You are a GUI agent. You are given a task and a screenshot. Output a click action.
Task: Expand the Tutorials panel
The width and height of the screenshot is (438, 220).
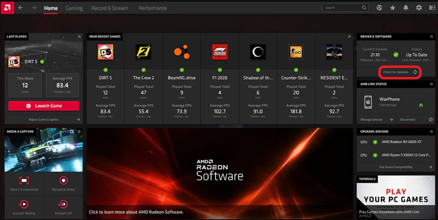click(431, 179)
